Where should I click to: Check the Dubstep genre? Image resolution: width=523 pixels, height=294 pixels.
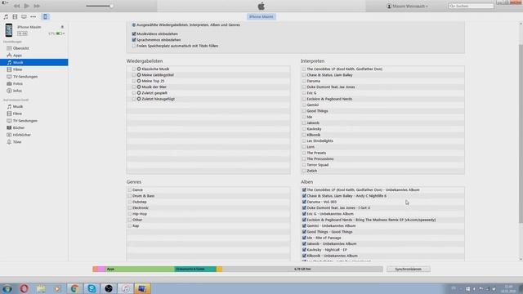pos(129,202)
